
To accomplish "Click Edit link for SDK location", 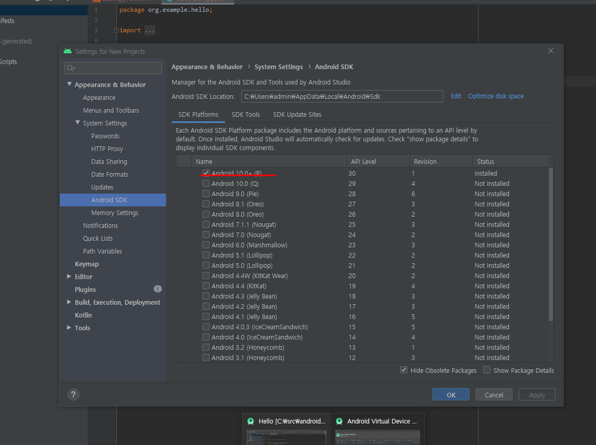I will pyautogui.click(x=456, y=96).
